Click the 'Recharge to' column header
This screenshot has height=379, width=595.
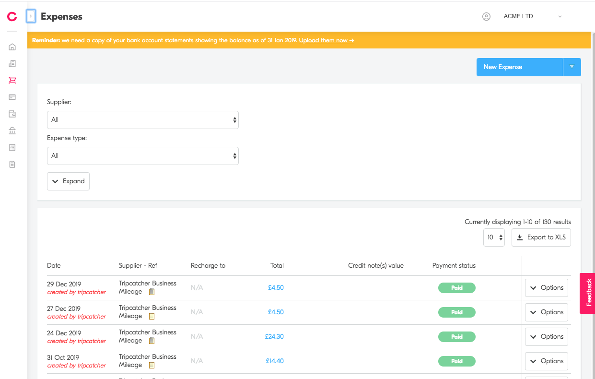coord(208,266)
